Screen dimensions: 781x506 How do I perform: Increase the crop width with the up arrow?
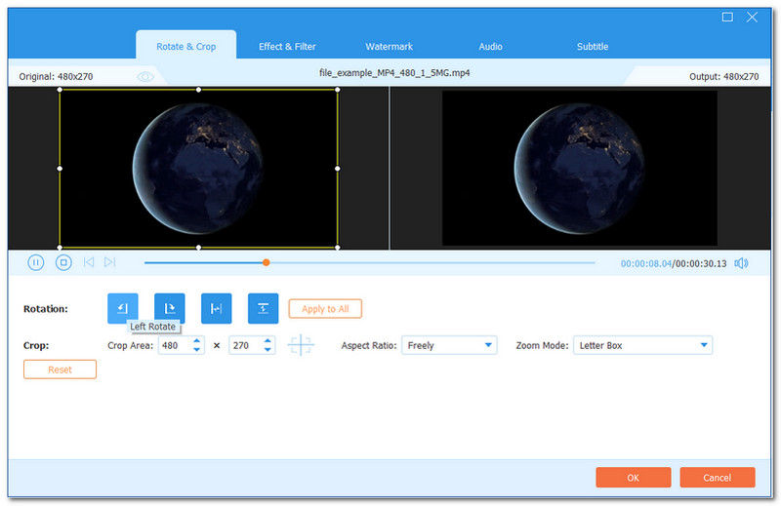click(x=198, y=341)
